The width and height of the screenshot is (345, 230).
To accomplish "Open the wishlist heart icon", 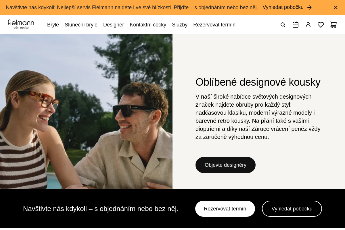I will 321,25.
